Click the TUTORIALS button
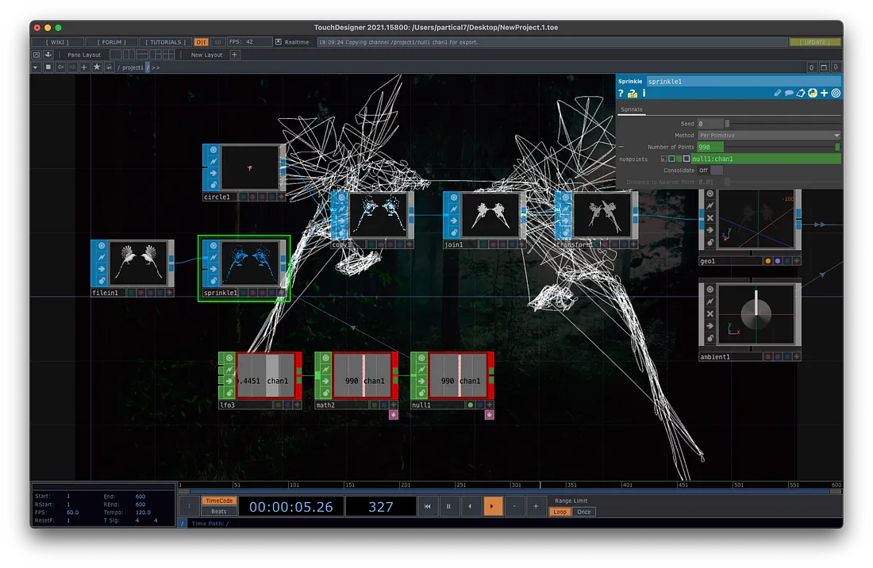Viewport: 873px width, 568px height. click(166, 42)
